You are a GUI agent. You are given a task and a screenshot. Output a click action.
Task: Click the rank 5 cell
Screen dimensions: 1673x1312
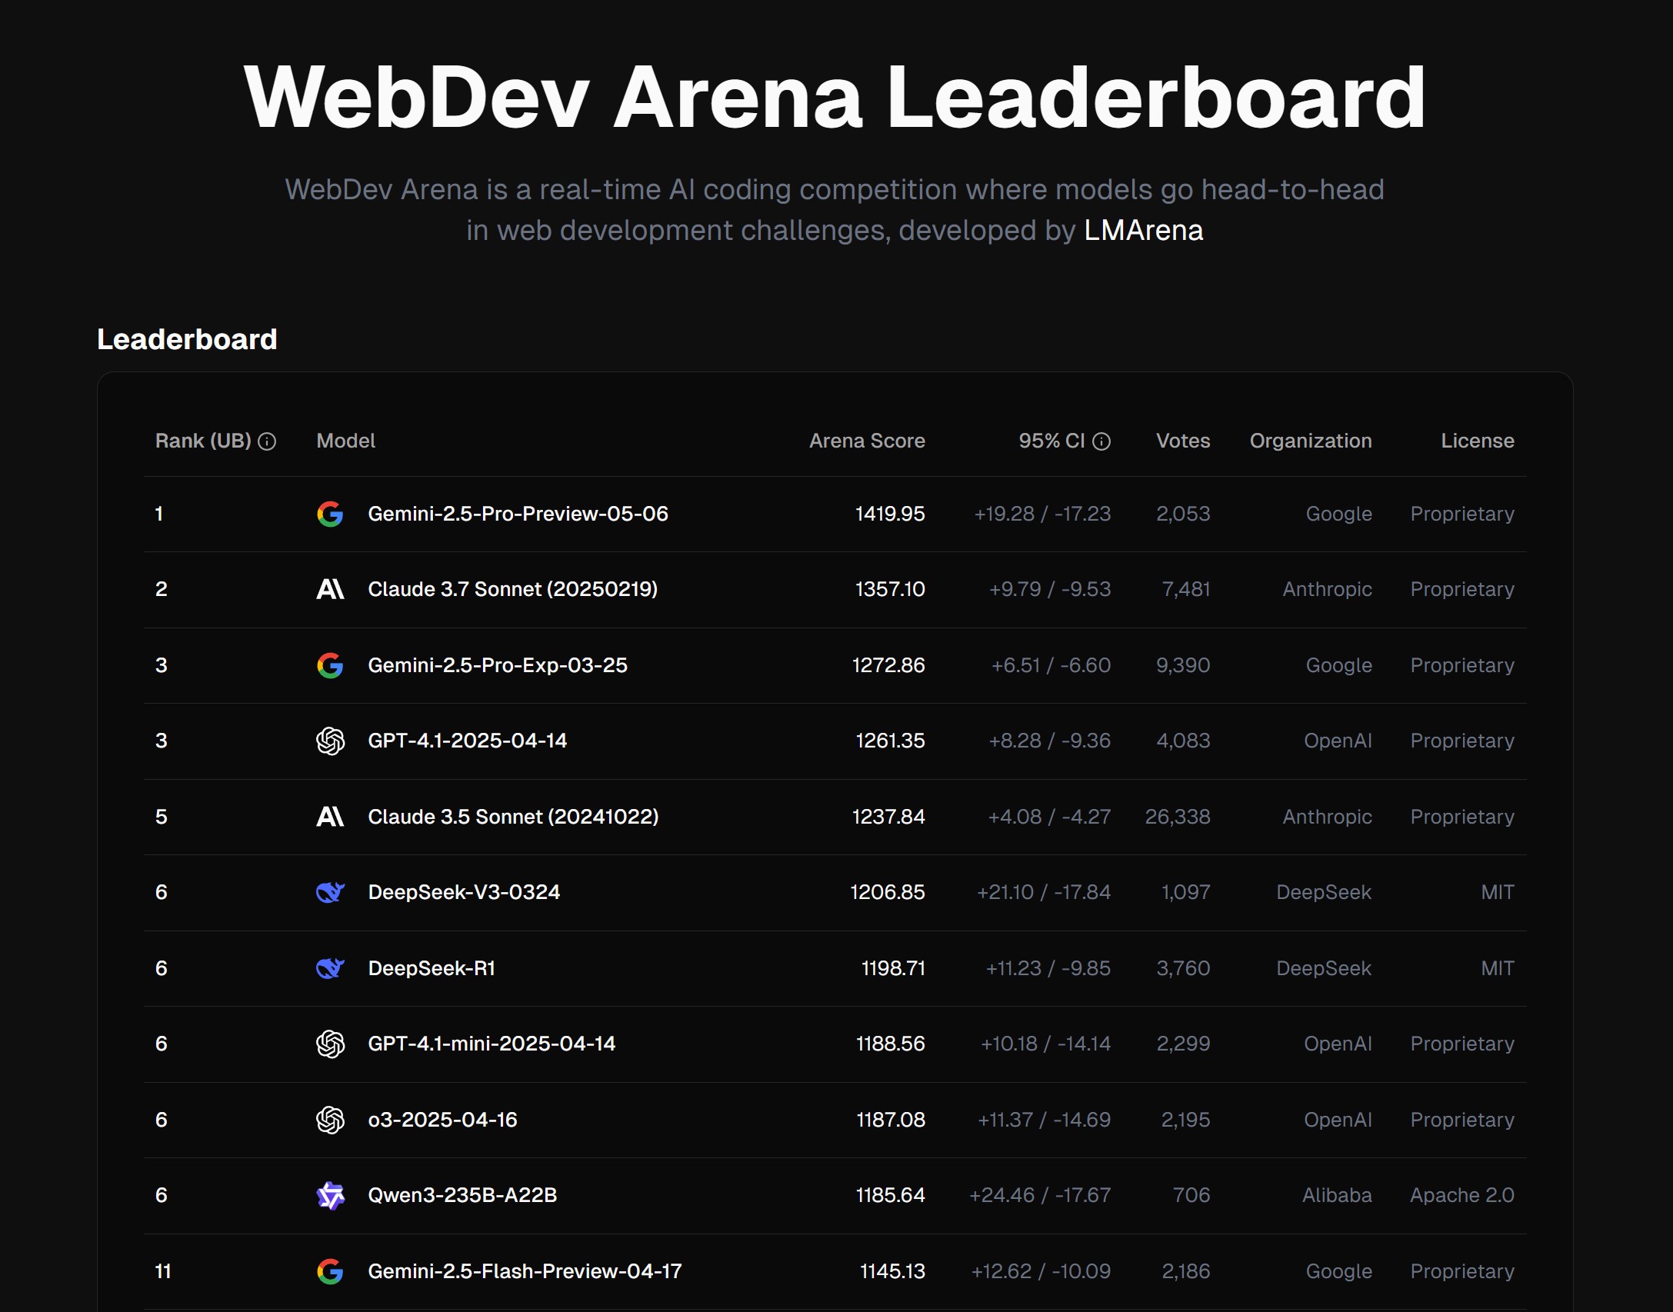162,817
